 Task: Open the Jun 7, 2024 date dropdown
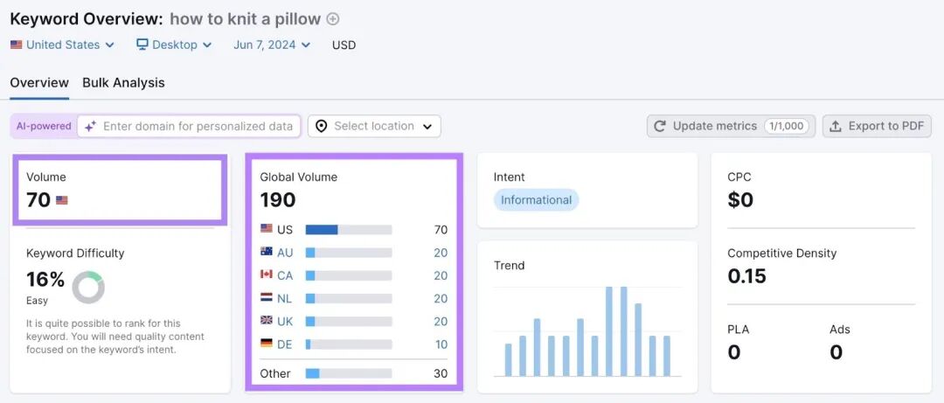(272, 45)
